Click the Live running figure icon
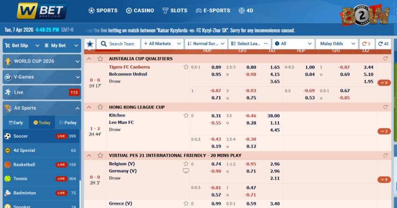 point(8,92)
